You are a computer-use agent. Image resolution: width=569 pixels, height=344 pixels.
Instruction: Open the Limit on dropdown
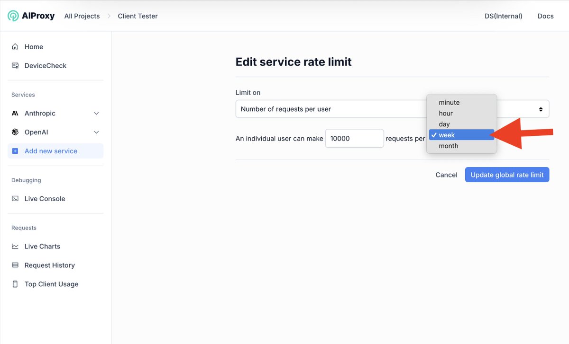click(392, 109)
